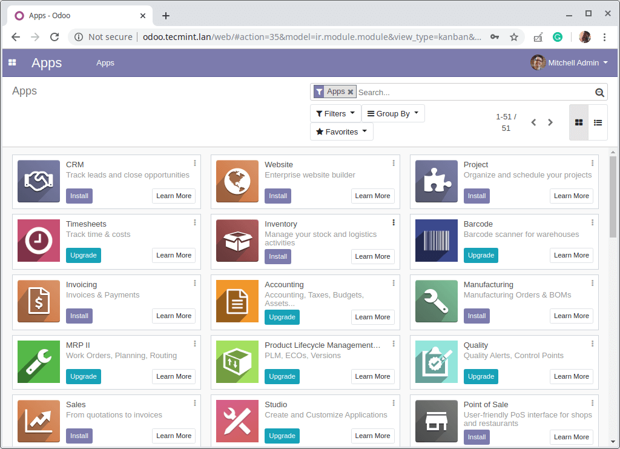620x449 pixels.
Task: Bookmark this page with the star icon
Action: pos(513,37)
